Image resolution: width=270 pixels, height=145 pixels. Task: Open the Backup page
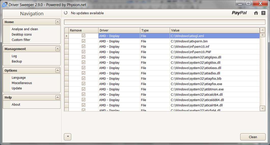tap(17, 61)
